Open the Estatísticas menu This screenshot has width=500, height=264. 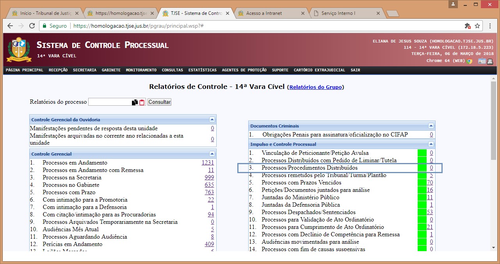[202, 70]
